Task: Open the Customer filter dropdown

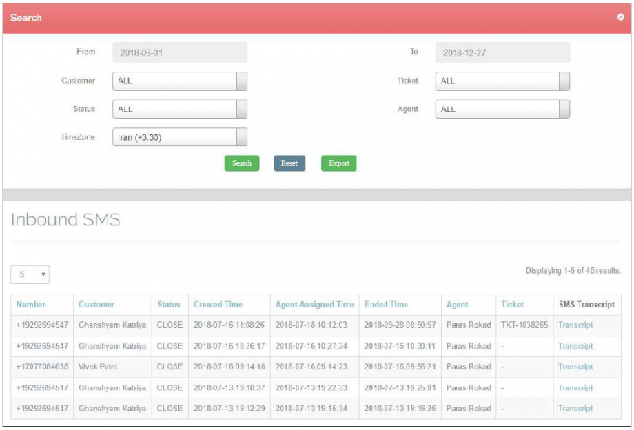Action: point(179,81)
